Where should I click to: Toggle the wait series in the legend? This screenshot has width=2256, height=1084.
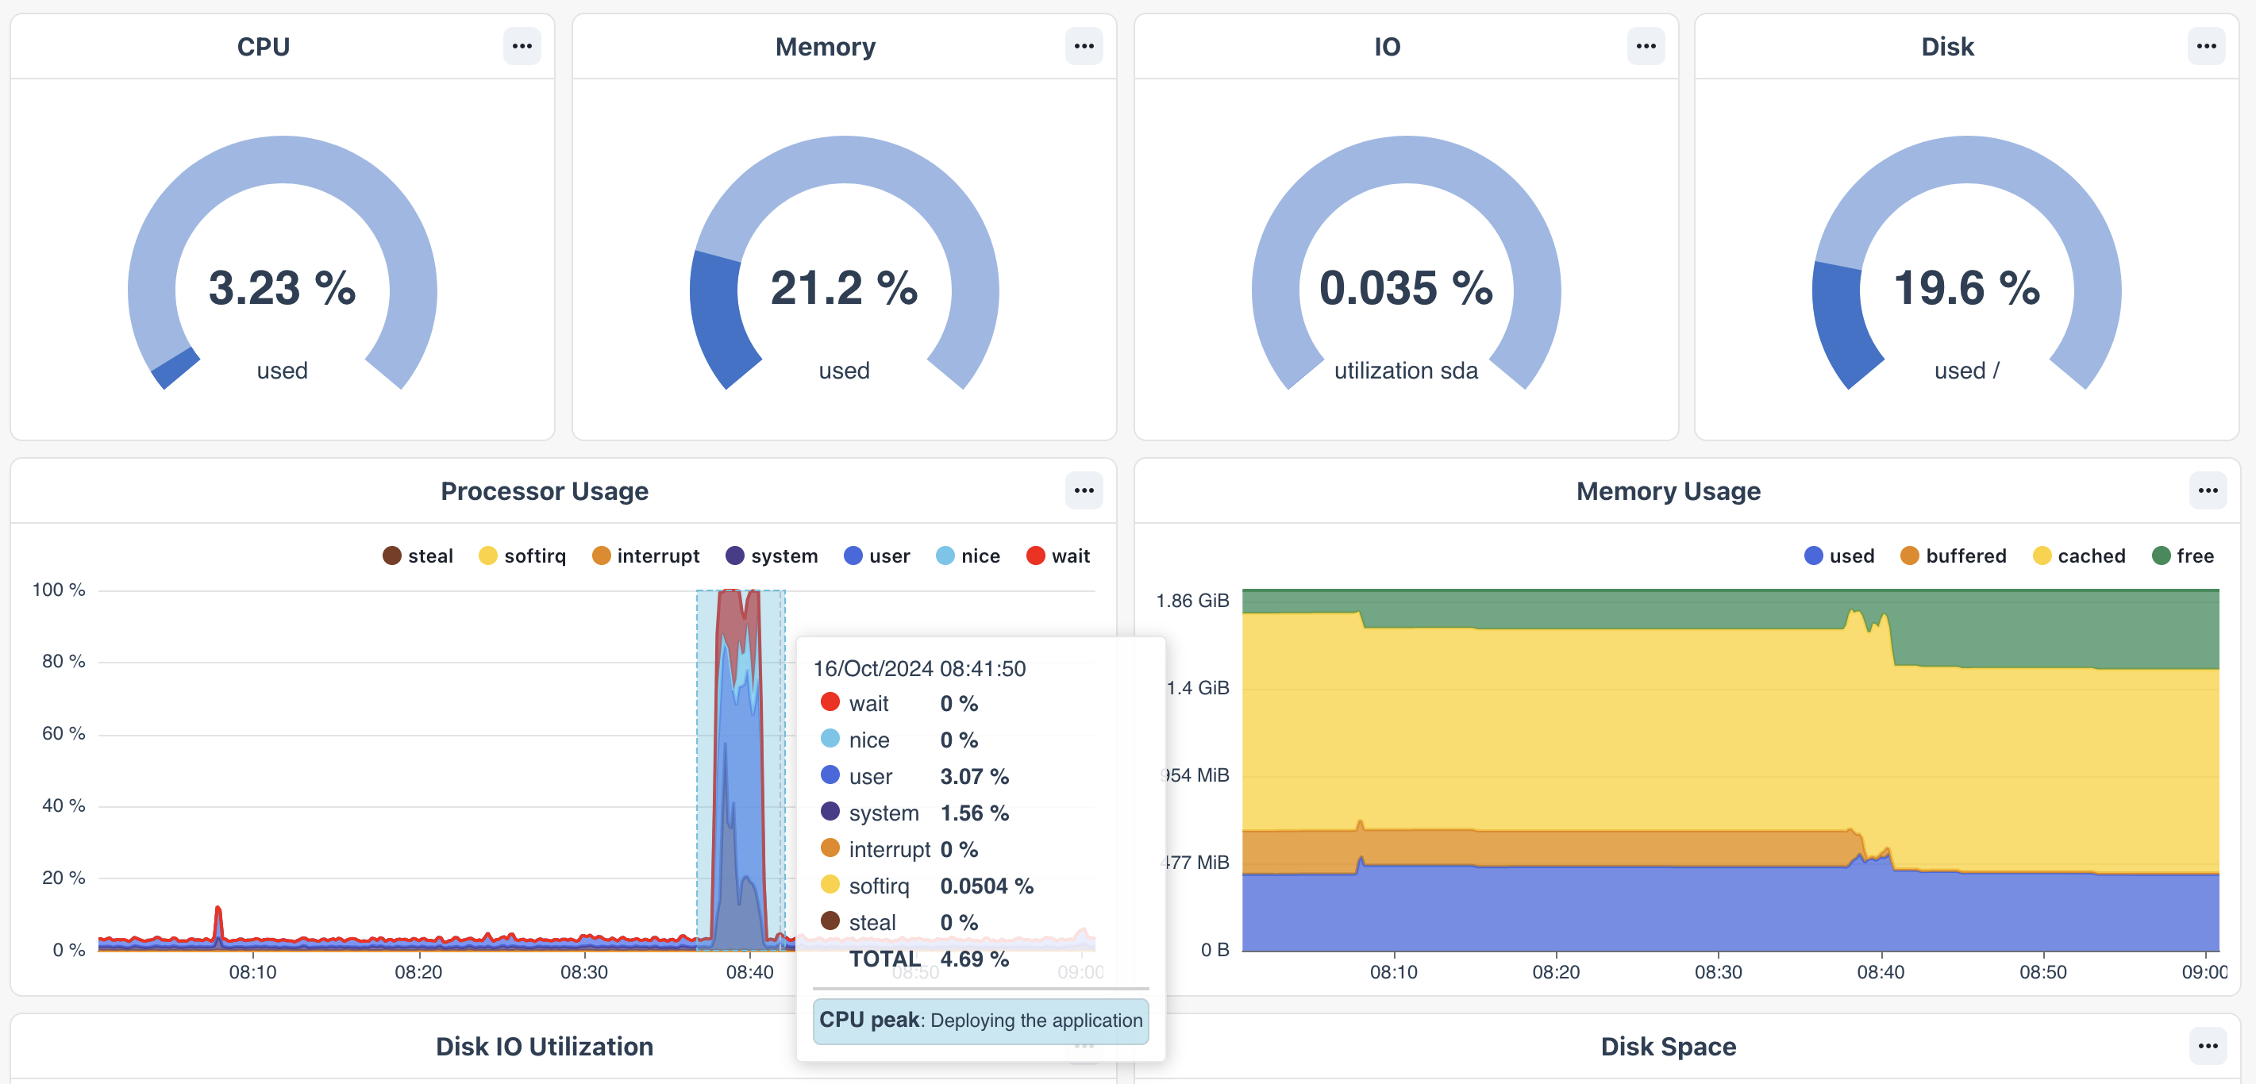coord(1058,556)
